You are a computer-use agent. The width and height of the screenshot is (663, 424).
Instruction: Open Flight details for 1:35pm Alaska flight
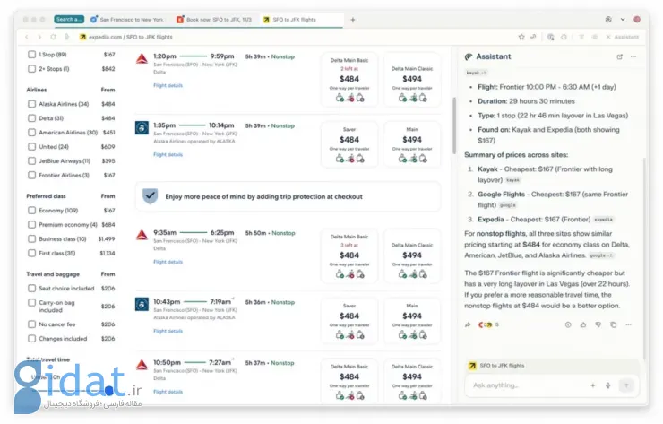pyautogui.click(x=168, y=154)
